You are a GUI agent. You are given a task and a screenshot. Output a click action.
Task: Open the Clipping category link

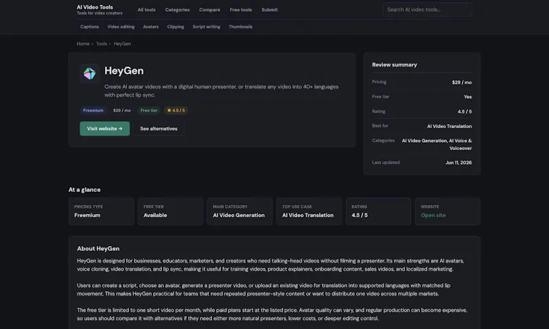176,27
